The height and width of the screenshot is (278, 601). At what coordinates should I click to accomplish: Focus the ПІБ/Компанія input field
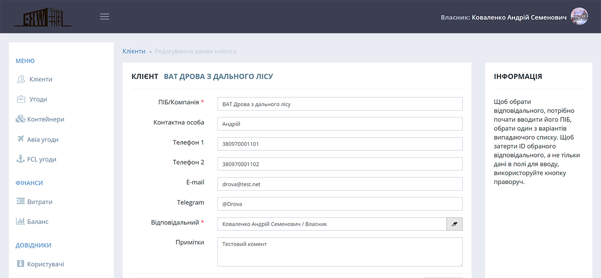(339, 104)
